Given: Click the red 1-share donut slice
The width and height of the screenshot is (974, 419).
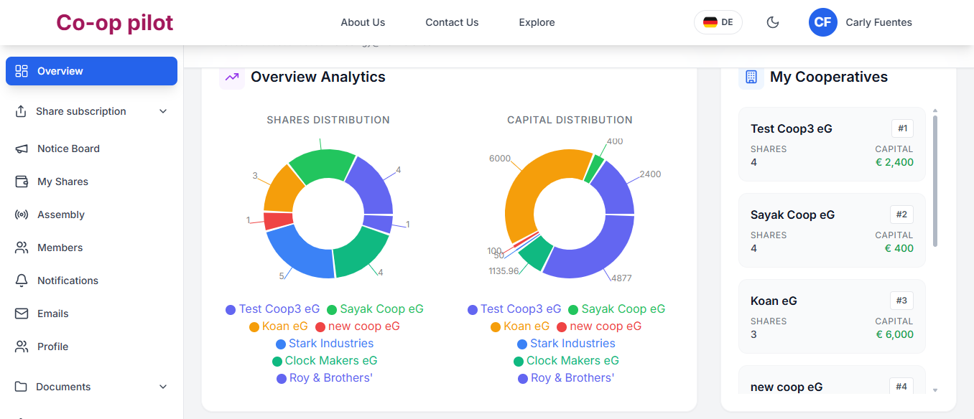Looking at the screenshot, I should tap(277, 220).
